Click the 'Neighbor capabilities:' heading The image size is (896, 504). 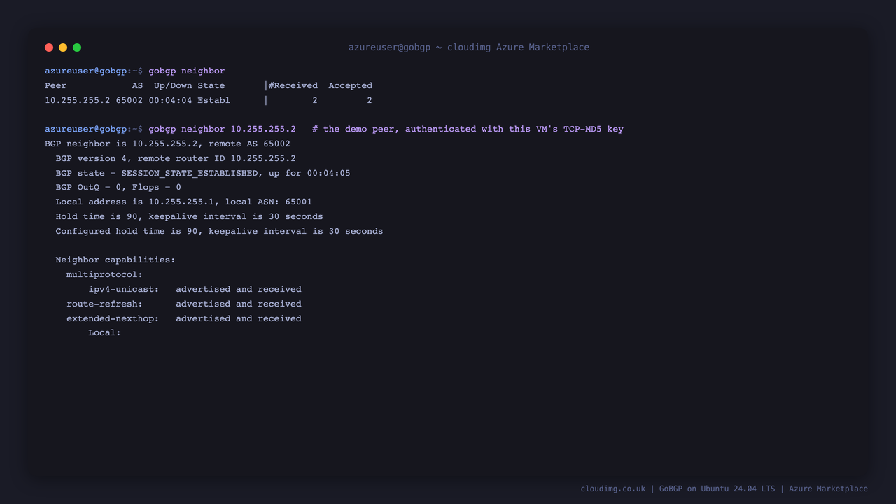(x=115, y=260)
